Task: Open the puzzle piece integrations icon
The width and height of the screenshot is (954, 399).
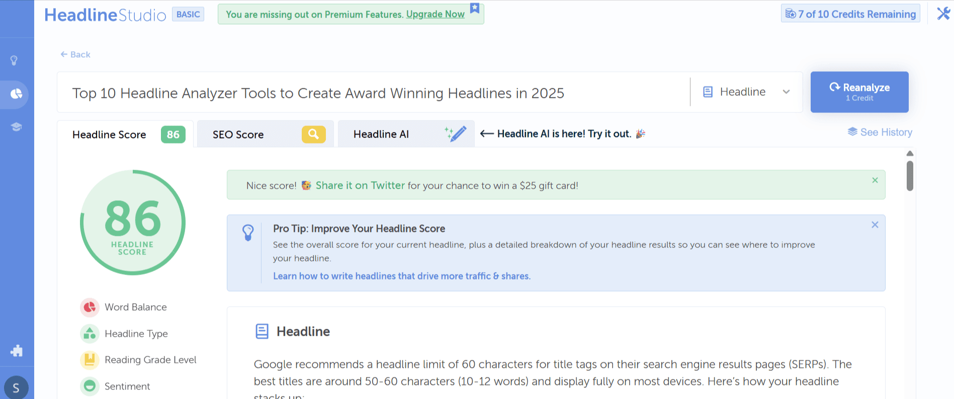Action: coord(17,351)
